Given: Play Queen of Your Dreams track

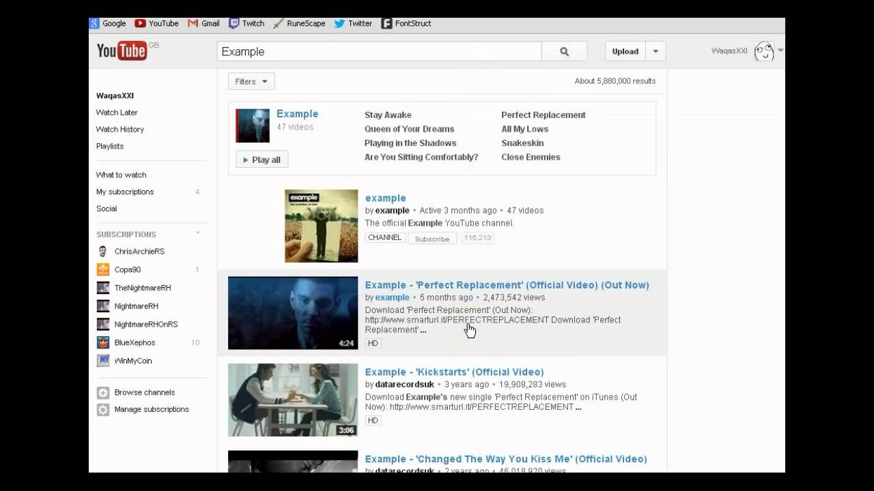Looking at the screenshot, I should 409,129.
